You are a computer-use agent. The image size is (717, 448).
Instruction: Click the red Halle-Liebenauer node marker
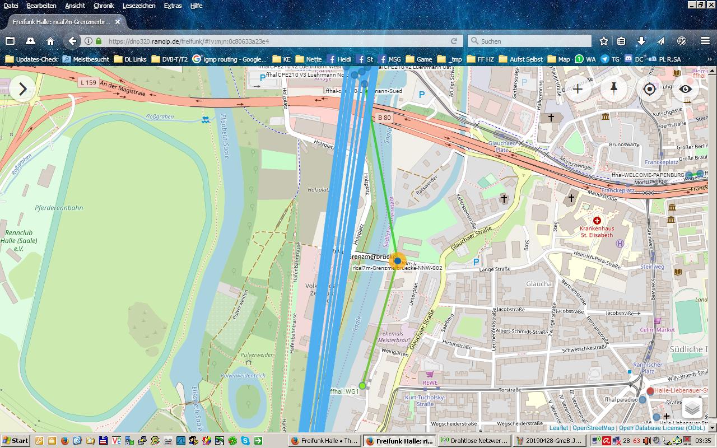650,391
